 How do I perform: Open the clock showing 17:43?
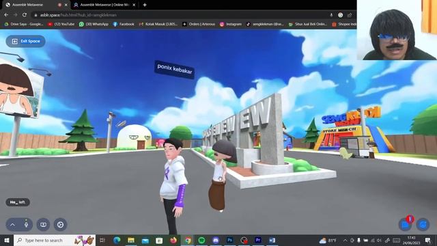(x=411, y=241)
